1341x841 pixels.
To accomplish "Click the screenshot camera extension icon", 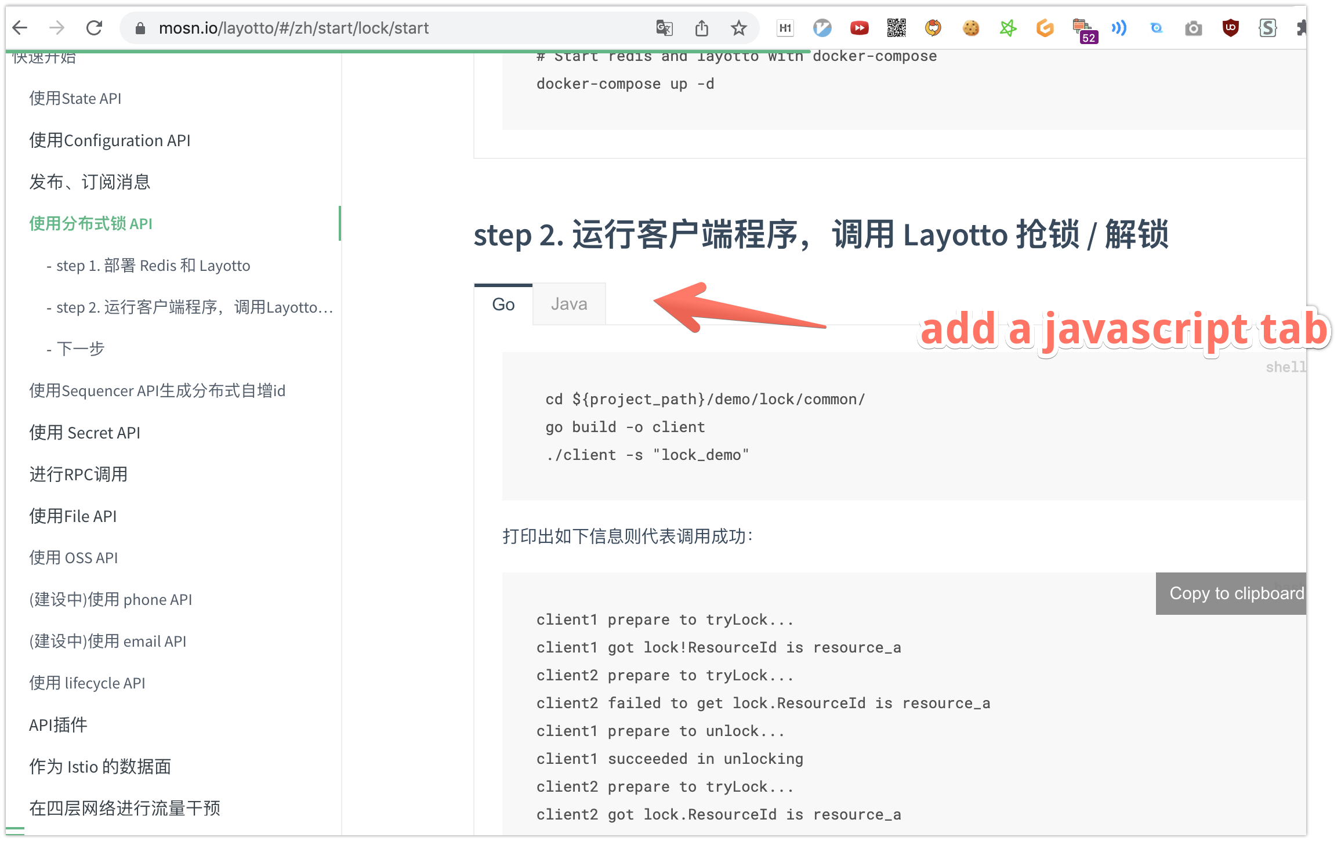I will pos(1193,27).
